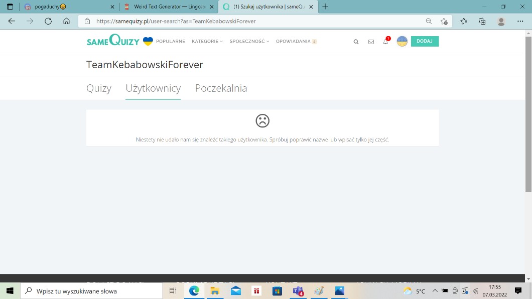Go to browser home page icon
This screenshot has height=299, width=532.
point(66,21)
